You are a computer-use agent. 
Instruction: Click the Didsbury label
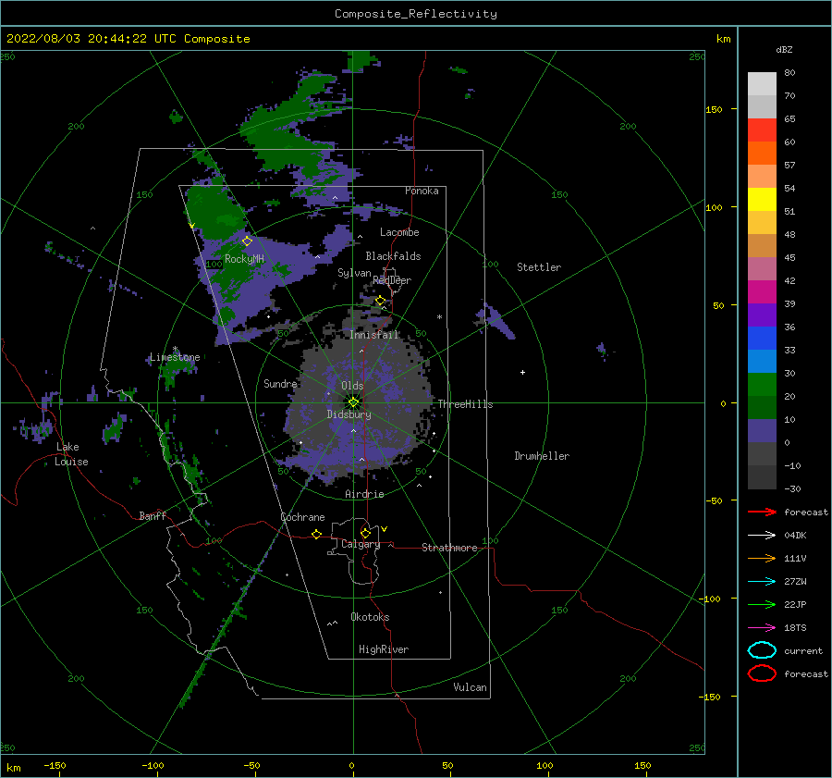click(349, 414)
